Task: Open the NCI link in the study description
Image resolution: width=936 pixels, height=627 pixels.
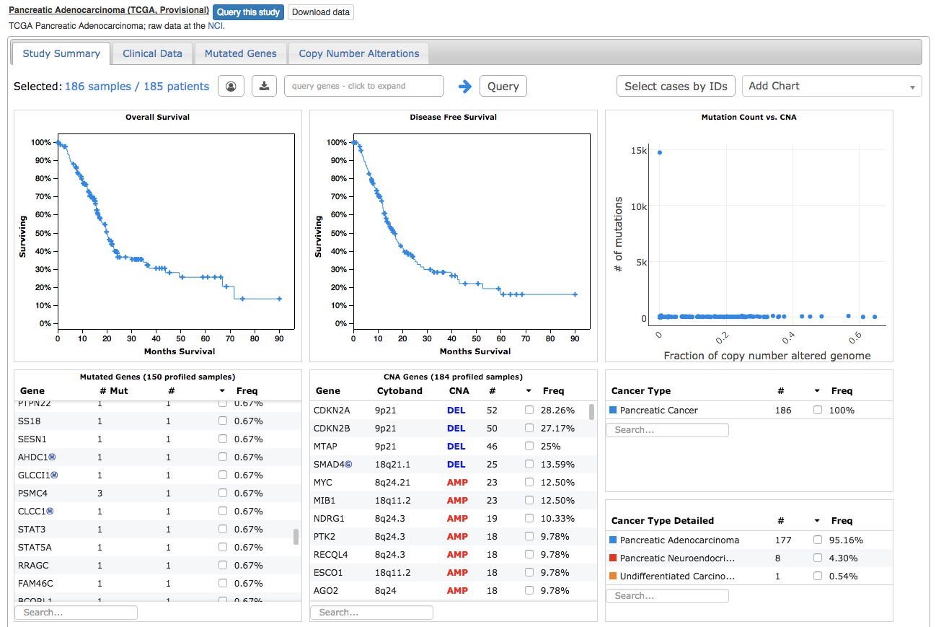Action: (x=213, y=25)
